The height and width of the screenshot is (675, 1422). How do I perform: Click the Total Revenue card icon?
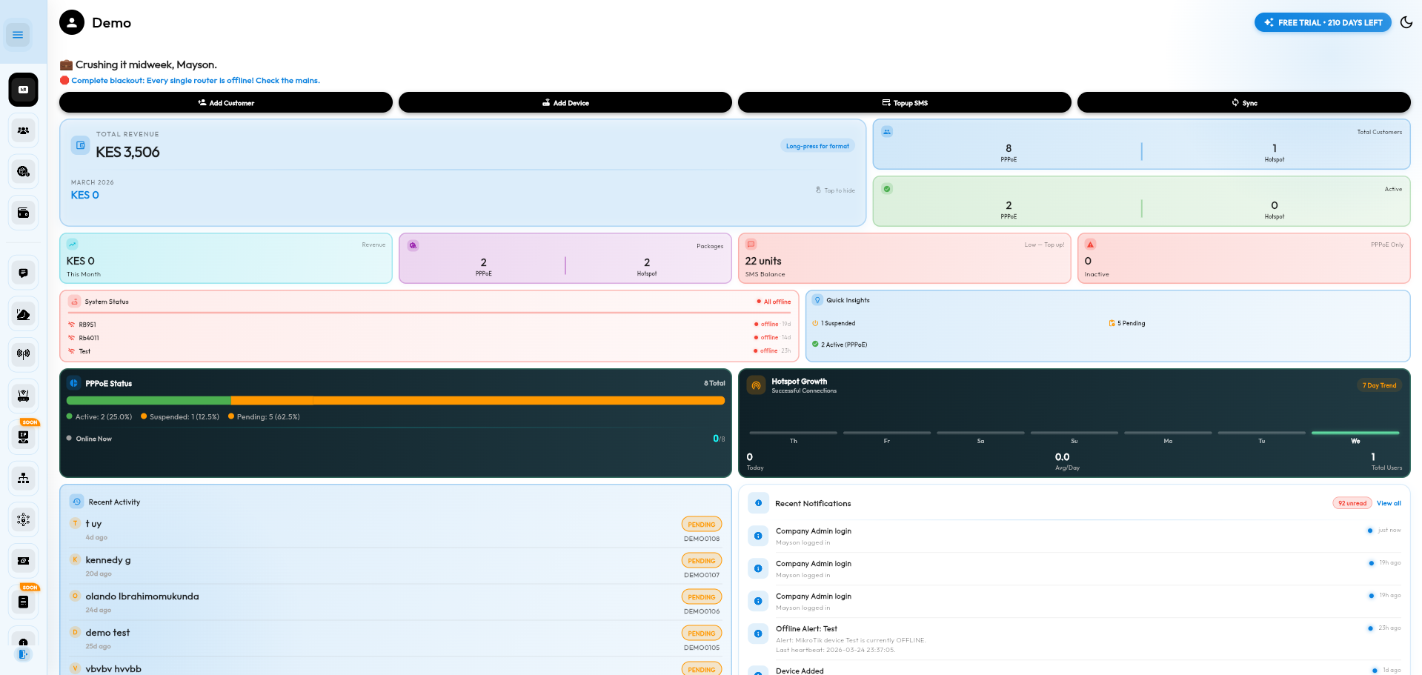(x=81, y=145)
